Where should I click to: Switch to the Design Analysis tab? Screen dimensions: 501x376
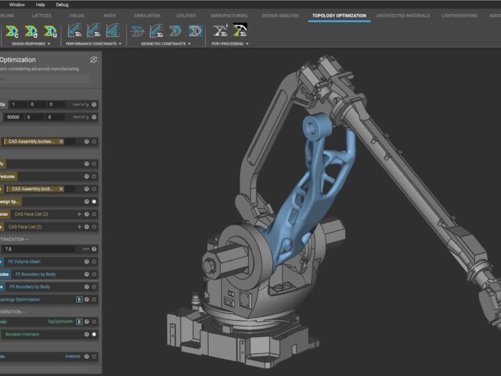click(280, 15)
